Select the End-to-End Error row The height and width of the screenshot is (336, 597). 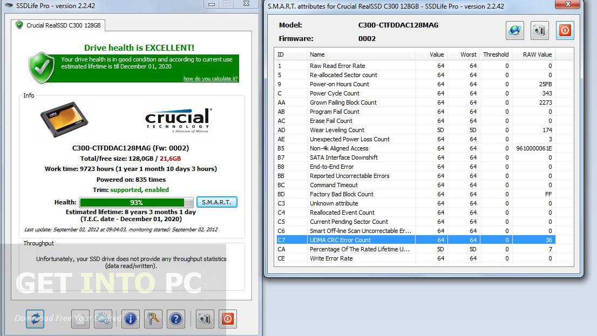pyautogui.click(x=415, y=167)
